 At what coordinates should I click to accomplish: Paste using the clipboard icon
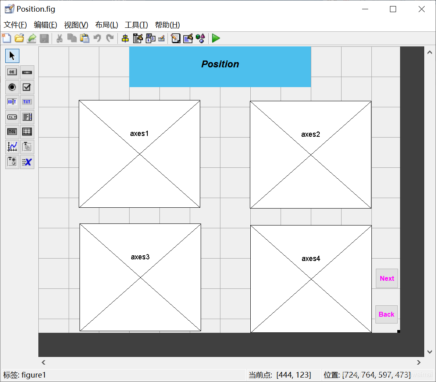(84, 38)
